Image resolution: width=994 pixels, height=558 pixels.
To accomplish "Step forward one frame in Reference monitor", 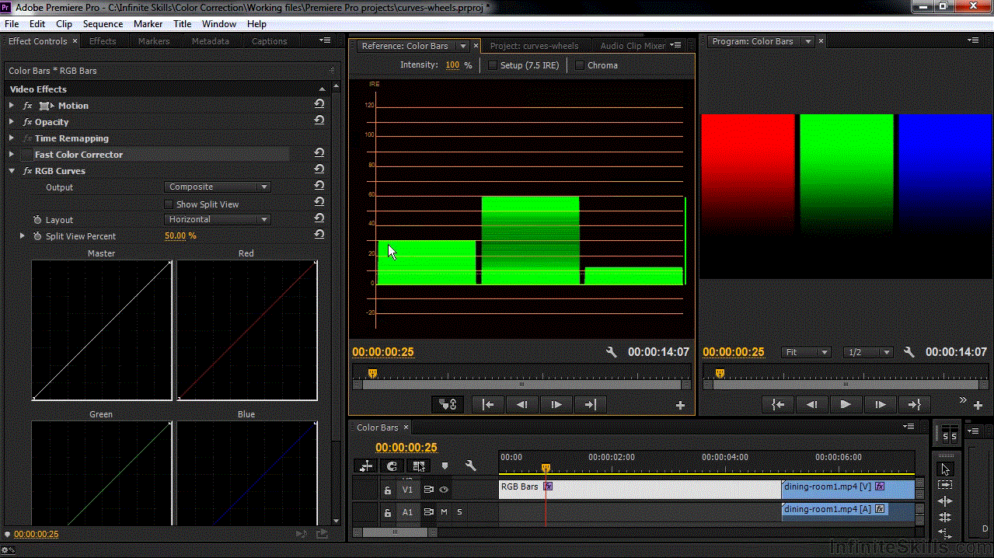I will 556,404.
